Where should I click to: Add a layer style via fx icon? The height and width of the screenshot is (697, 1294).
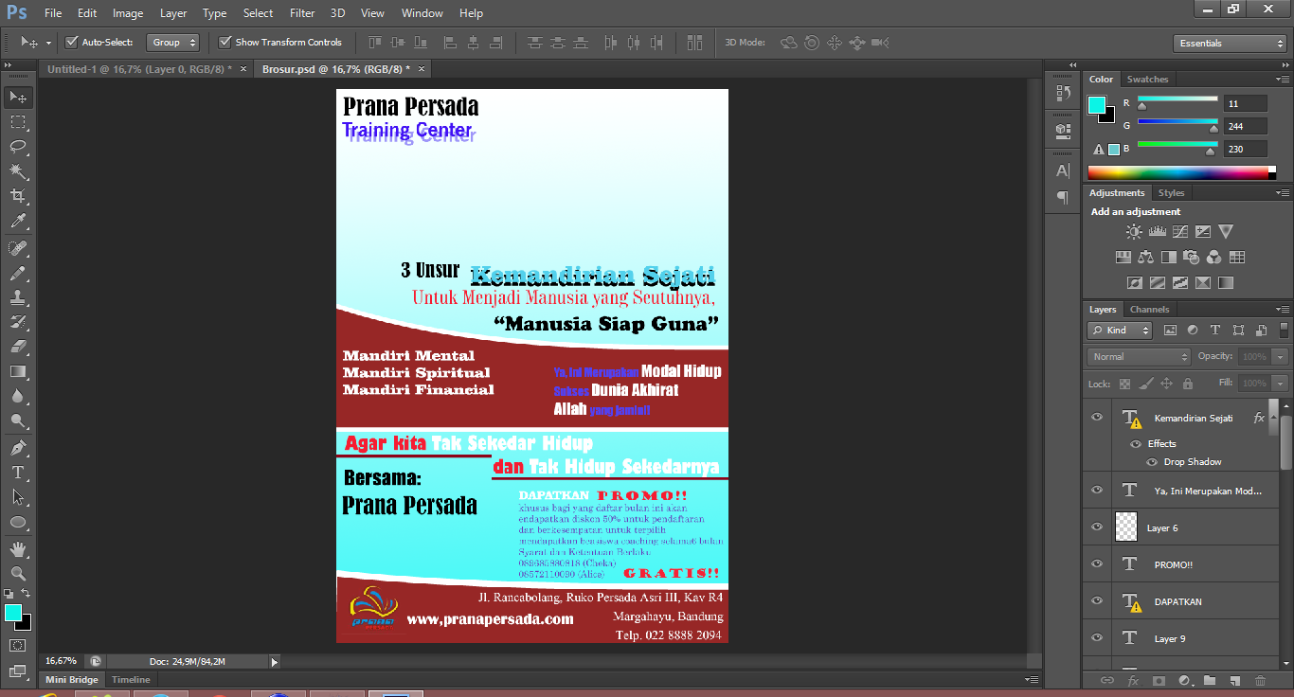[1133, 680]
